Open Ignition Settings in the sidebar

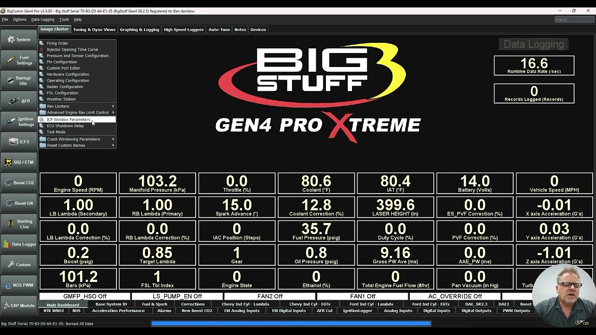(19, 121)
